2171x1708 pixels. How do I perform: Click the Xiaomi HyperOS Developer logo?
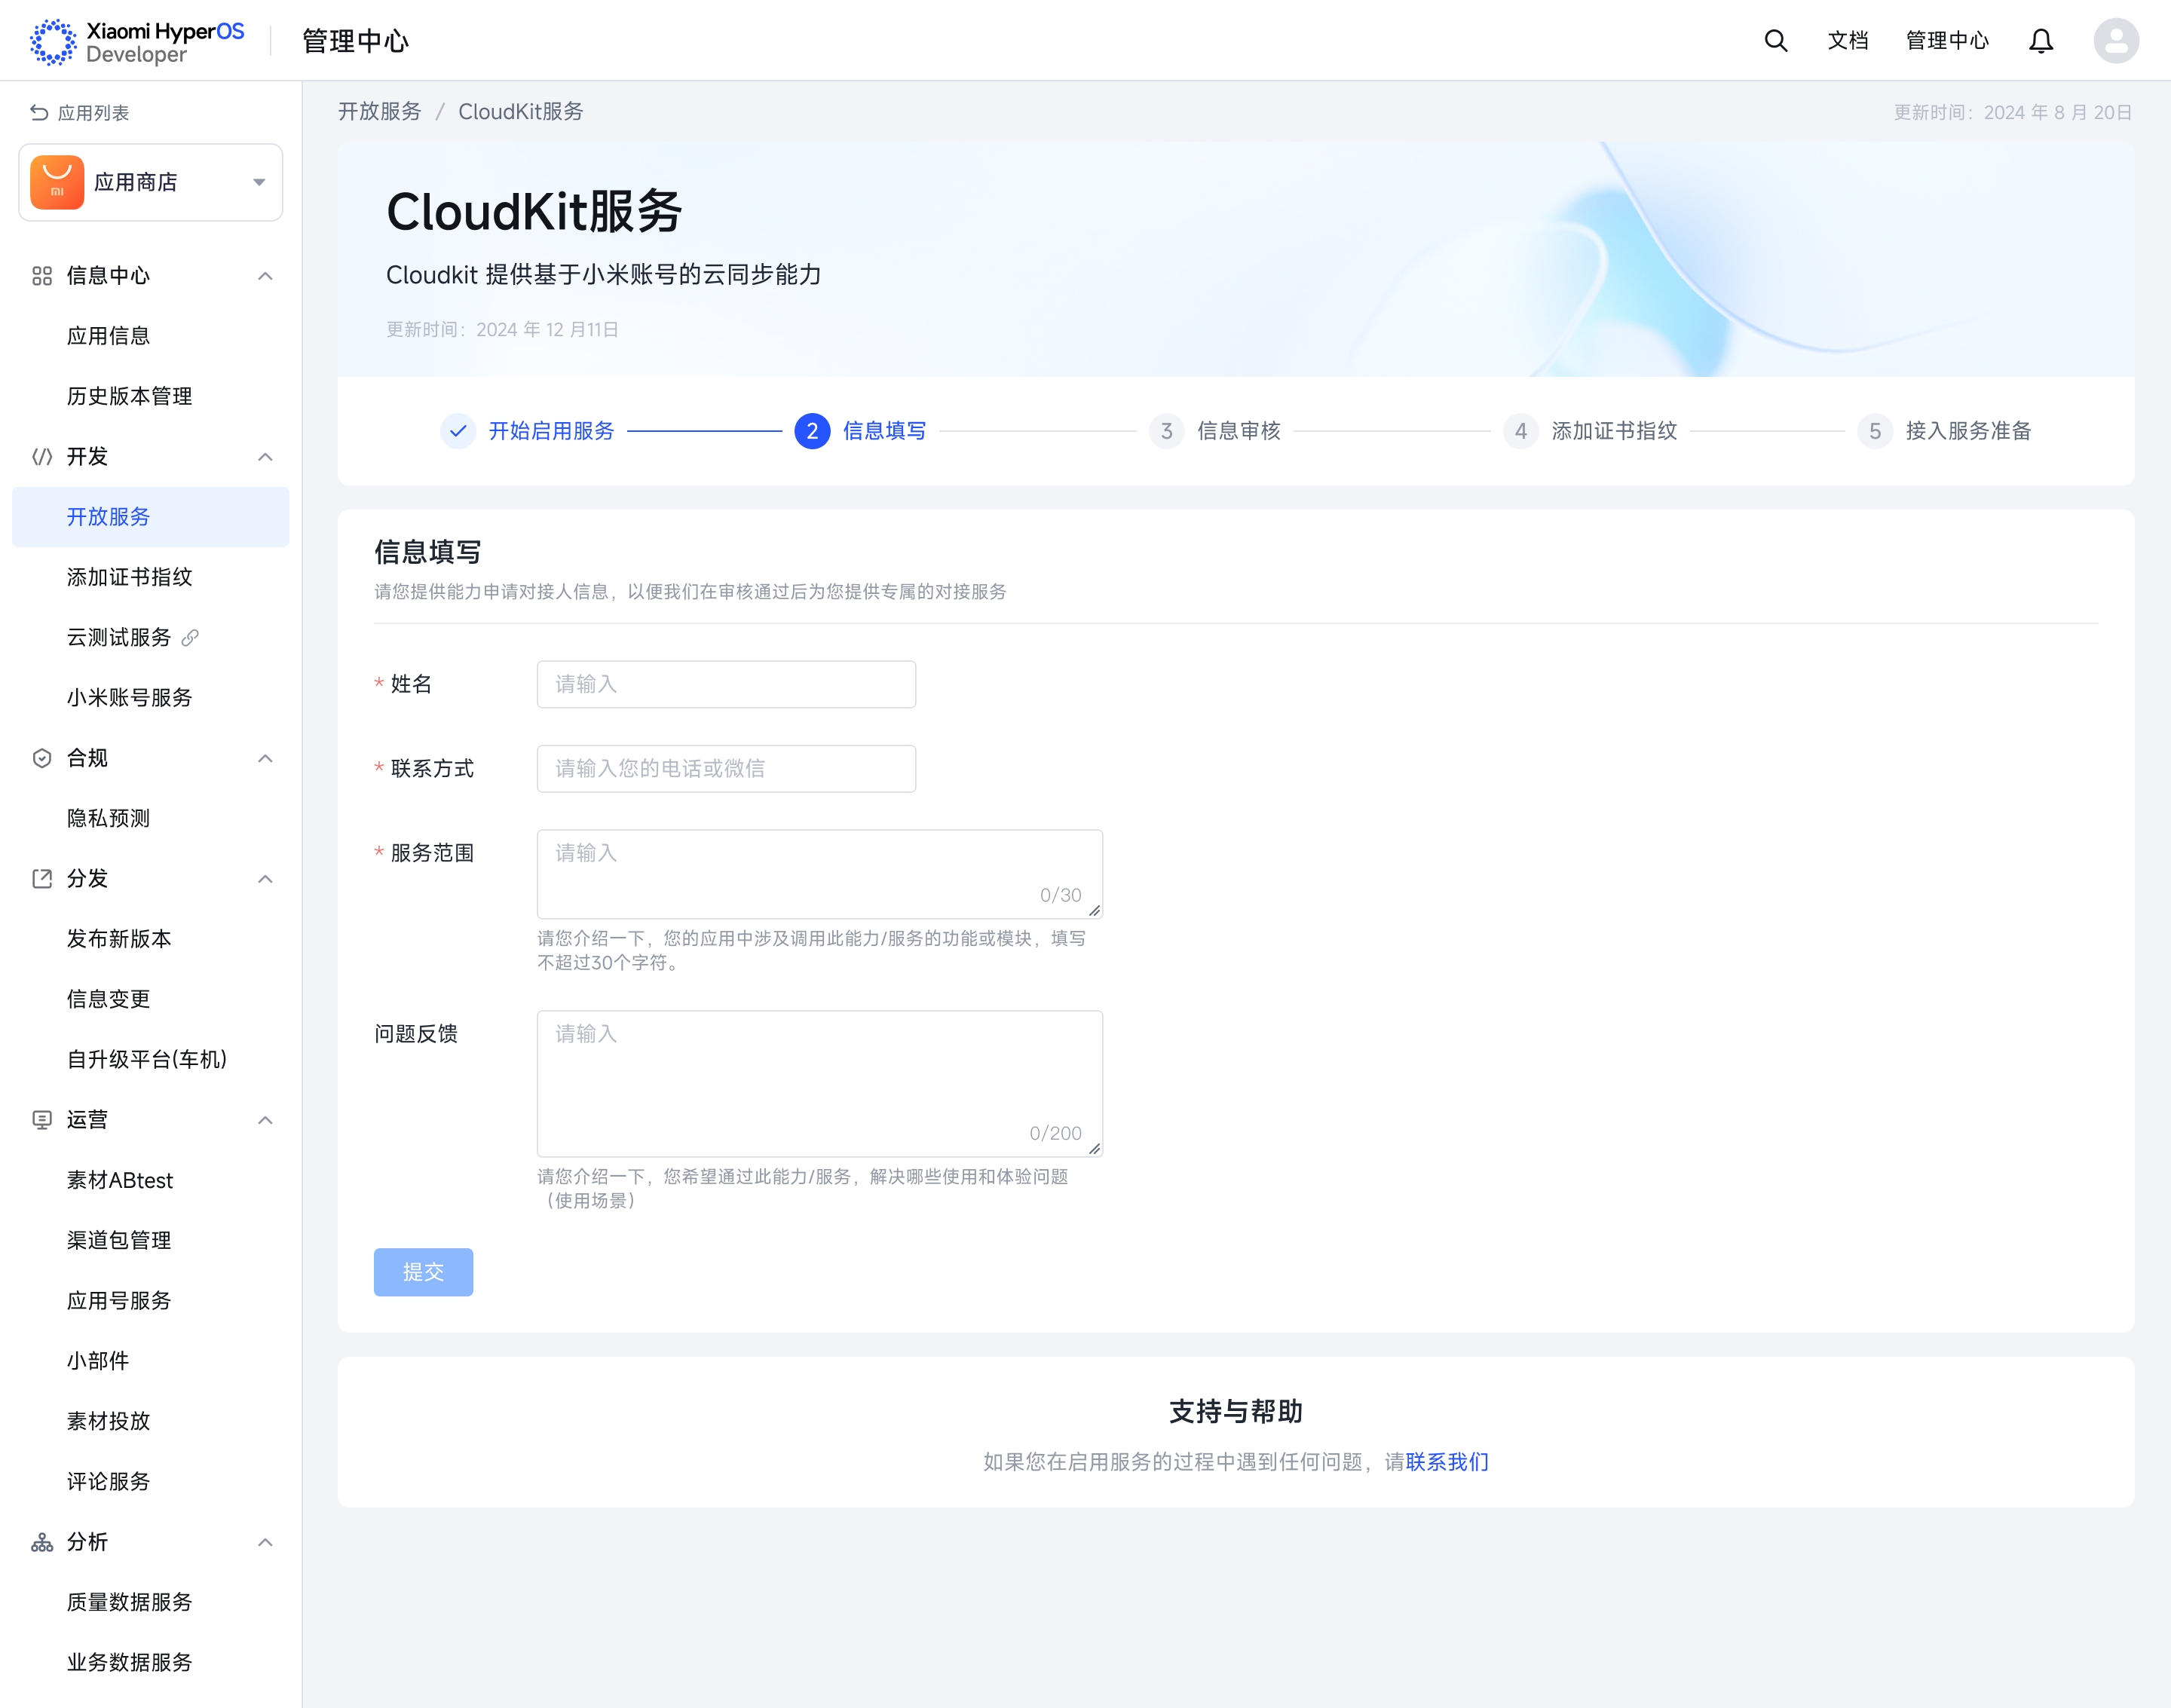pyautogui.click(x=137, y=41)
